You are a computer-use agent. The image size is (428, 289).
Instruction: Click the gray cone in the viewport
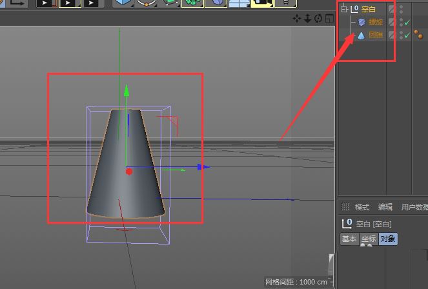[x=126, y=164]
